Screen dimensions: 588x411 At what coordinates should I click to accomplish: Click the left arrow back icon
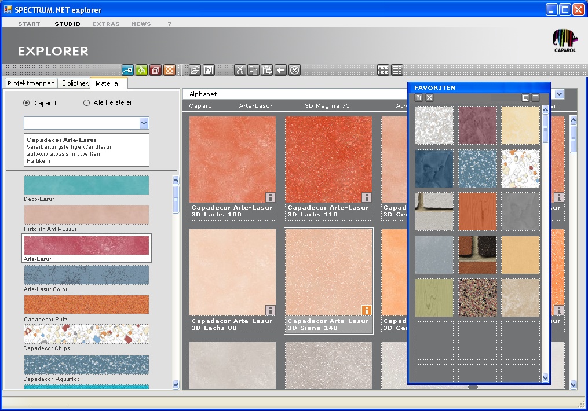(x=280, y=70)
